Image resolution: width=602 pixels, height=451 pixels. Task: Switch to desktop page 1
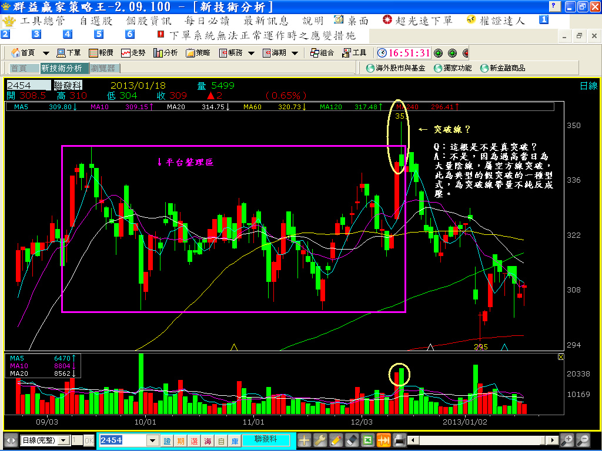544,19
